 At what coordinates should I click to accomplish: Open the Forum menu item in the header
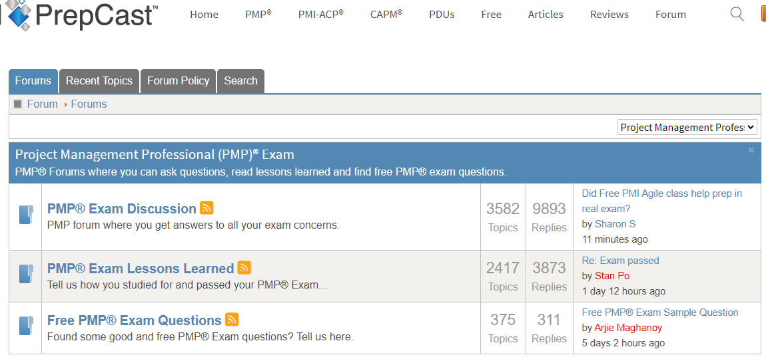point(671,15)
